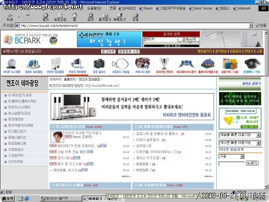Open the computer info plaza icon
The width and height of the screenshot is (269, 202).
coord(34,66)
